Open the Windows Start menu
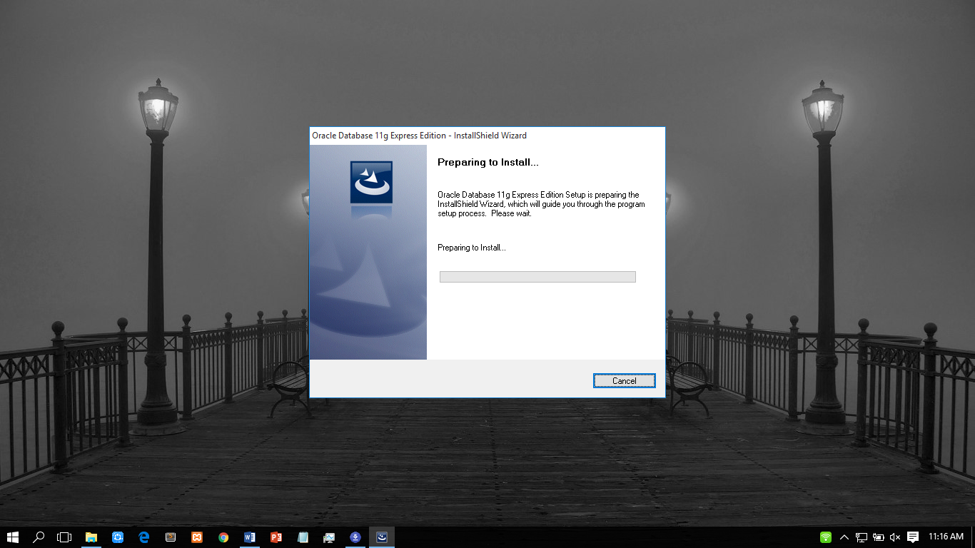975x548 pixels. click(x=13, y=537)
